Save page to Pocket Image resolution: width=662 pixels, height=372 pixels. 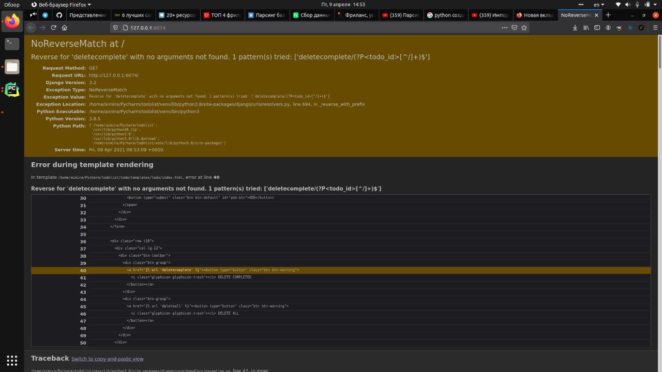(x=515, y=27)
